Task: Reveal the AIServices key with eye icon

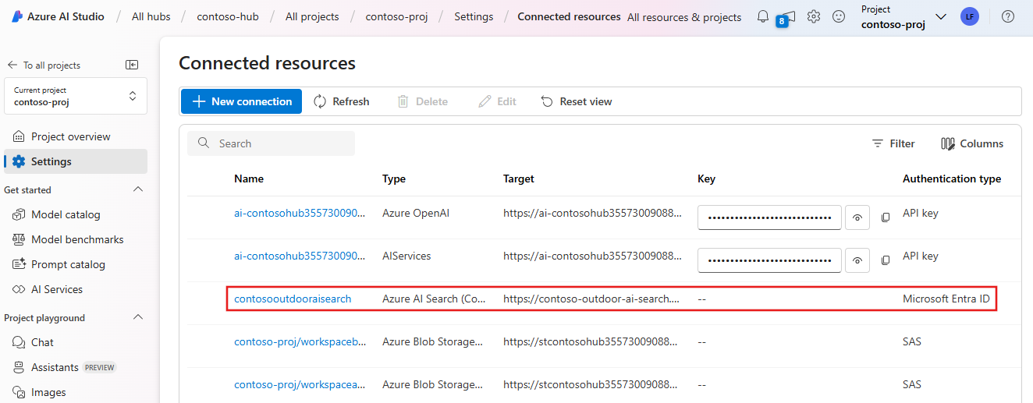Action: 857,260
